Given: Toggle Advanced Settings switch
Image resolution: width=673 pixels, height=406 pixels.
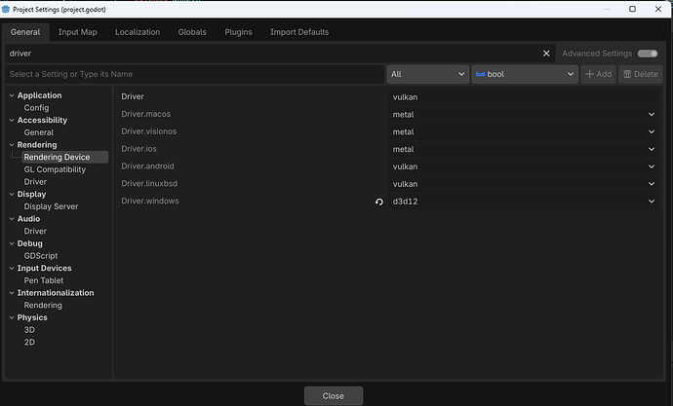Looking at the screenshot, I should pyautogui.click(x=648, y=54).
